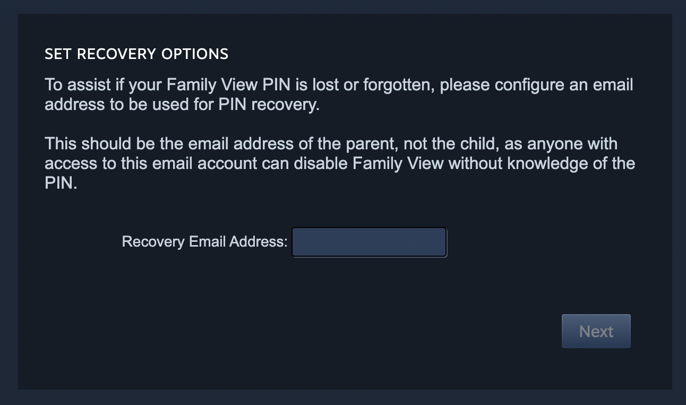Click the lone 'PIN.' ending the second paragraph
The image size is (686, 405).
61,182
